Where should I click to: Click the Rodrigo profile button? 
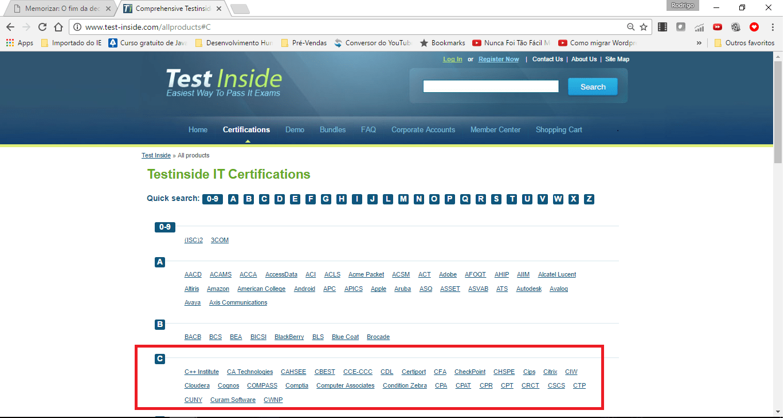tap(683, 5)
